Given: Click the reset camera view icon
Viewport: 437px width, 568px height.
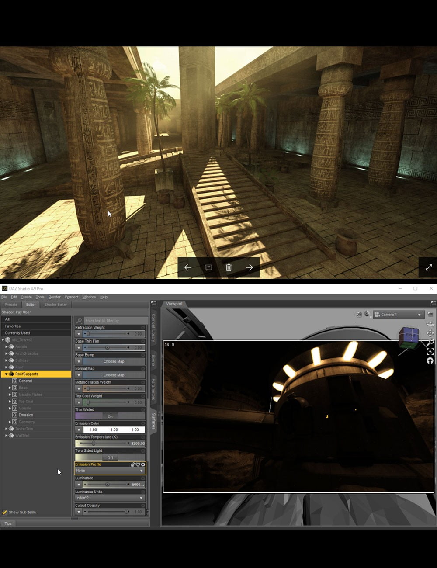Looking at the screenshot, I should (430, 360).
